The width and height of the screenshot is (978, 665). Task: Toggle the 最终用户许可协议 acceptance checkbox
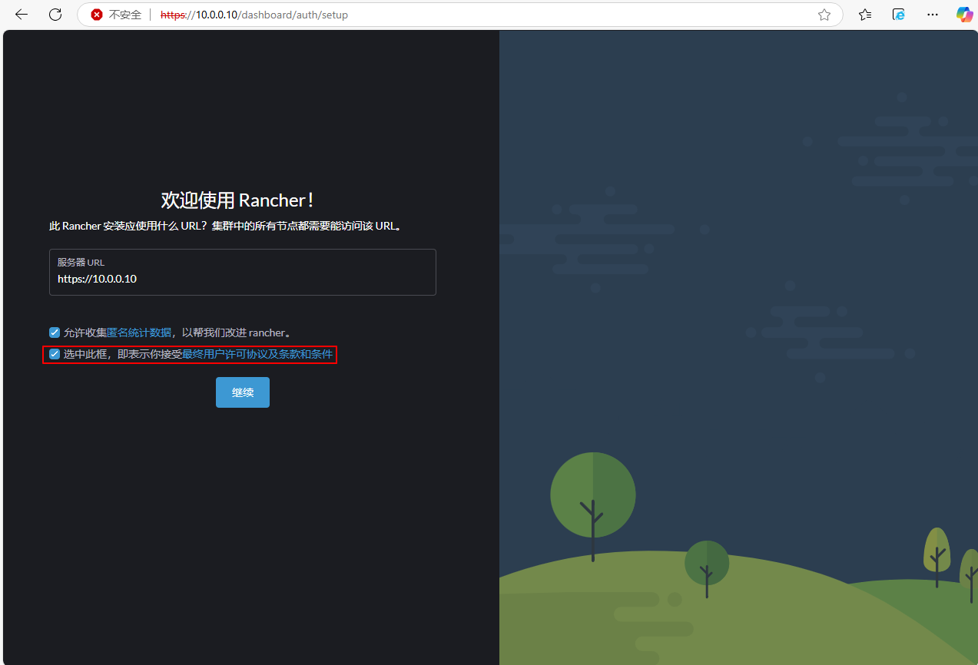coord(55,354)
